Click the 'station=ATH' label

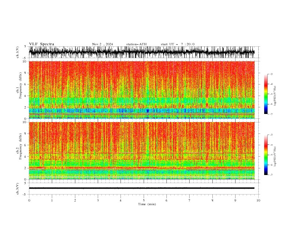136,44
